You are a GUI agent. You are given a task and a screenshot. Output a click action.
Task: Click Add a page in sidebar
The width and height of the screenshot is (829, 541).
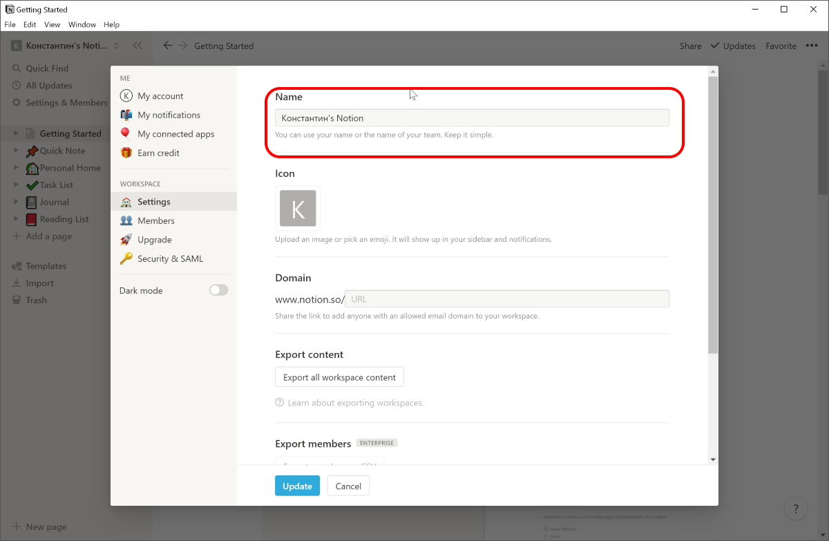42,236
